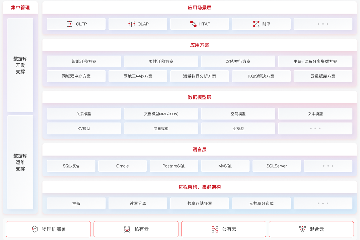Select KV模型
This screenshot has height=240, width=360.
[84, 128]
